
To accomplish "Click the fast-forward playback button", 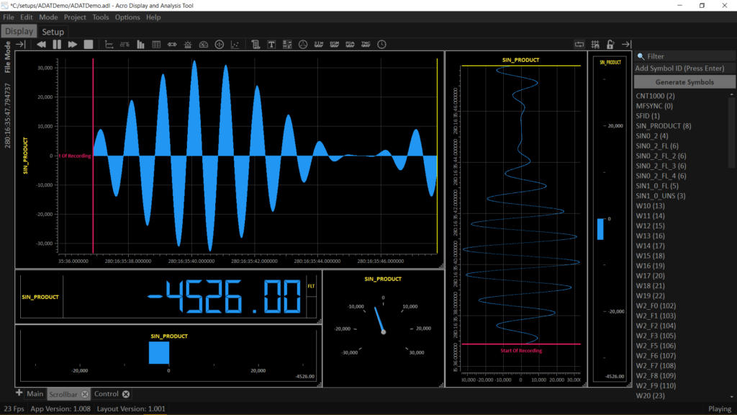I will [x=73, y=45].
